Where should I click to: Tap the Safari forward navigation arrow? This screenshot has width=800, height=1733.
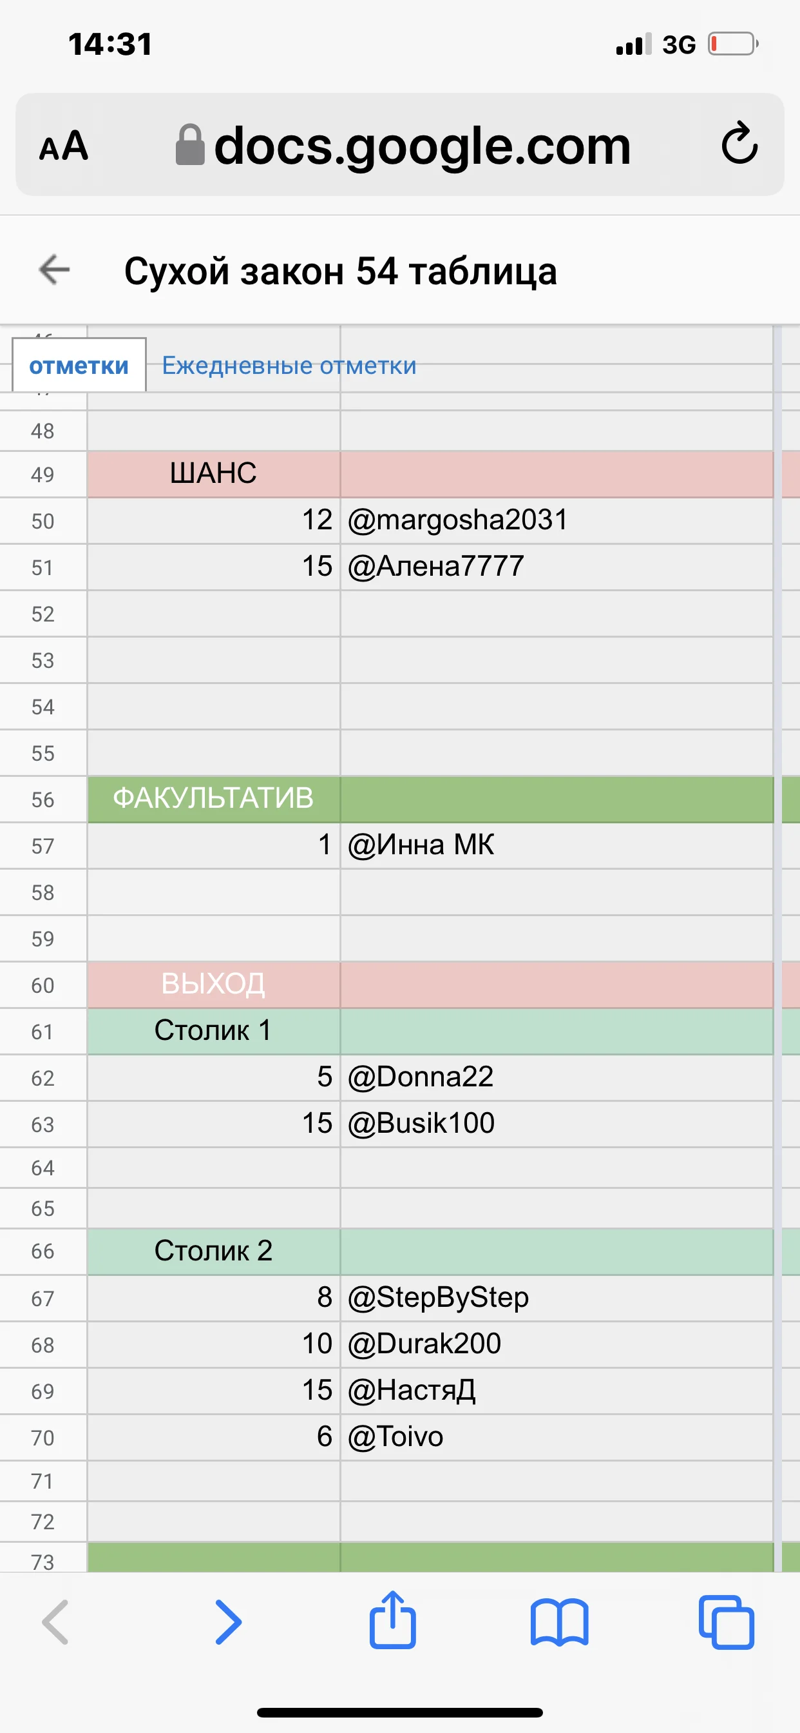pyautogui.click(x=228, y=1622)
